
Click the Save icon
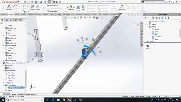point(36,2)
